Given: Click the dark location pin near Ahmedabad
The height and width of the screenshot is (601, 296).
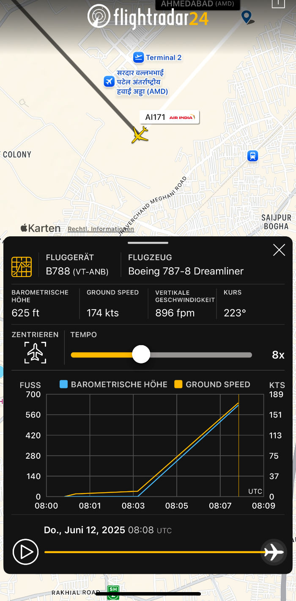Looking at the screenshot, I should 247,17.
